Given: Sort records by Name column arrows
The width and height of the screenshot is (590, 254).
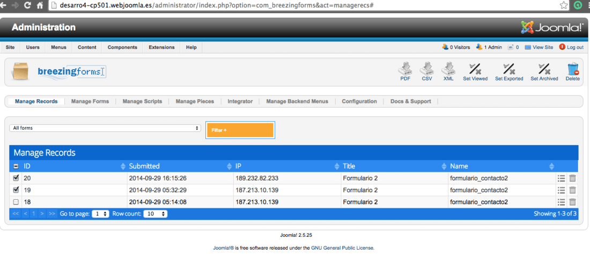Looking at the screenshot, I should 551,166.
